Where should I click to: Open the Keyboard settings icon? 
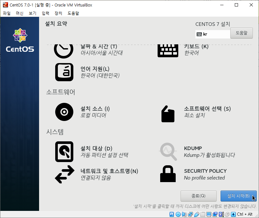(168, 51)
